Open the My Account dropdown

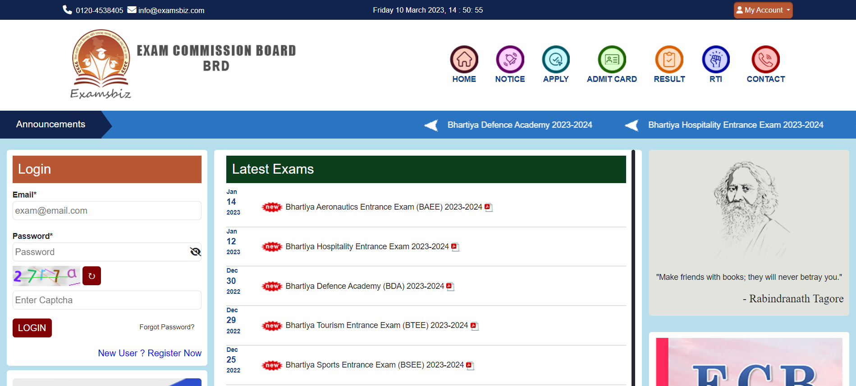pos(763,10)
